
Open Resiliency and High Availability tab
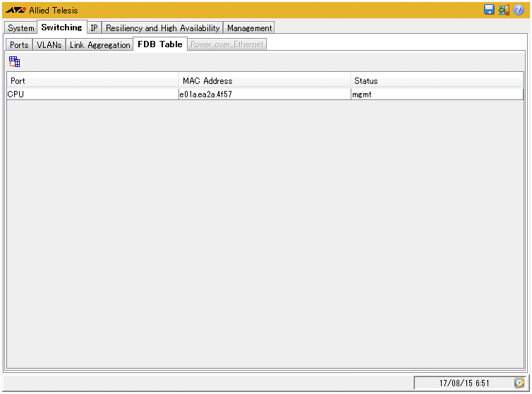(x=162, y=27)
